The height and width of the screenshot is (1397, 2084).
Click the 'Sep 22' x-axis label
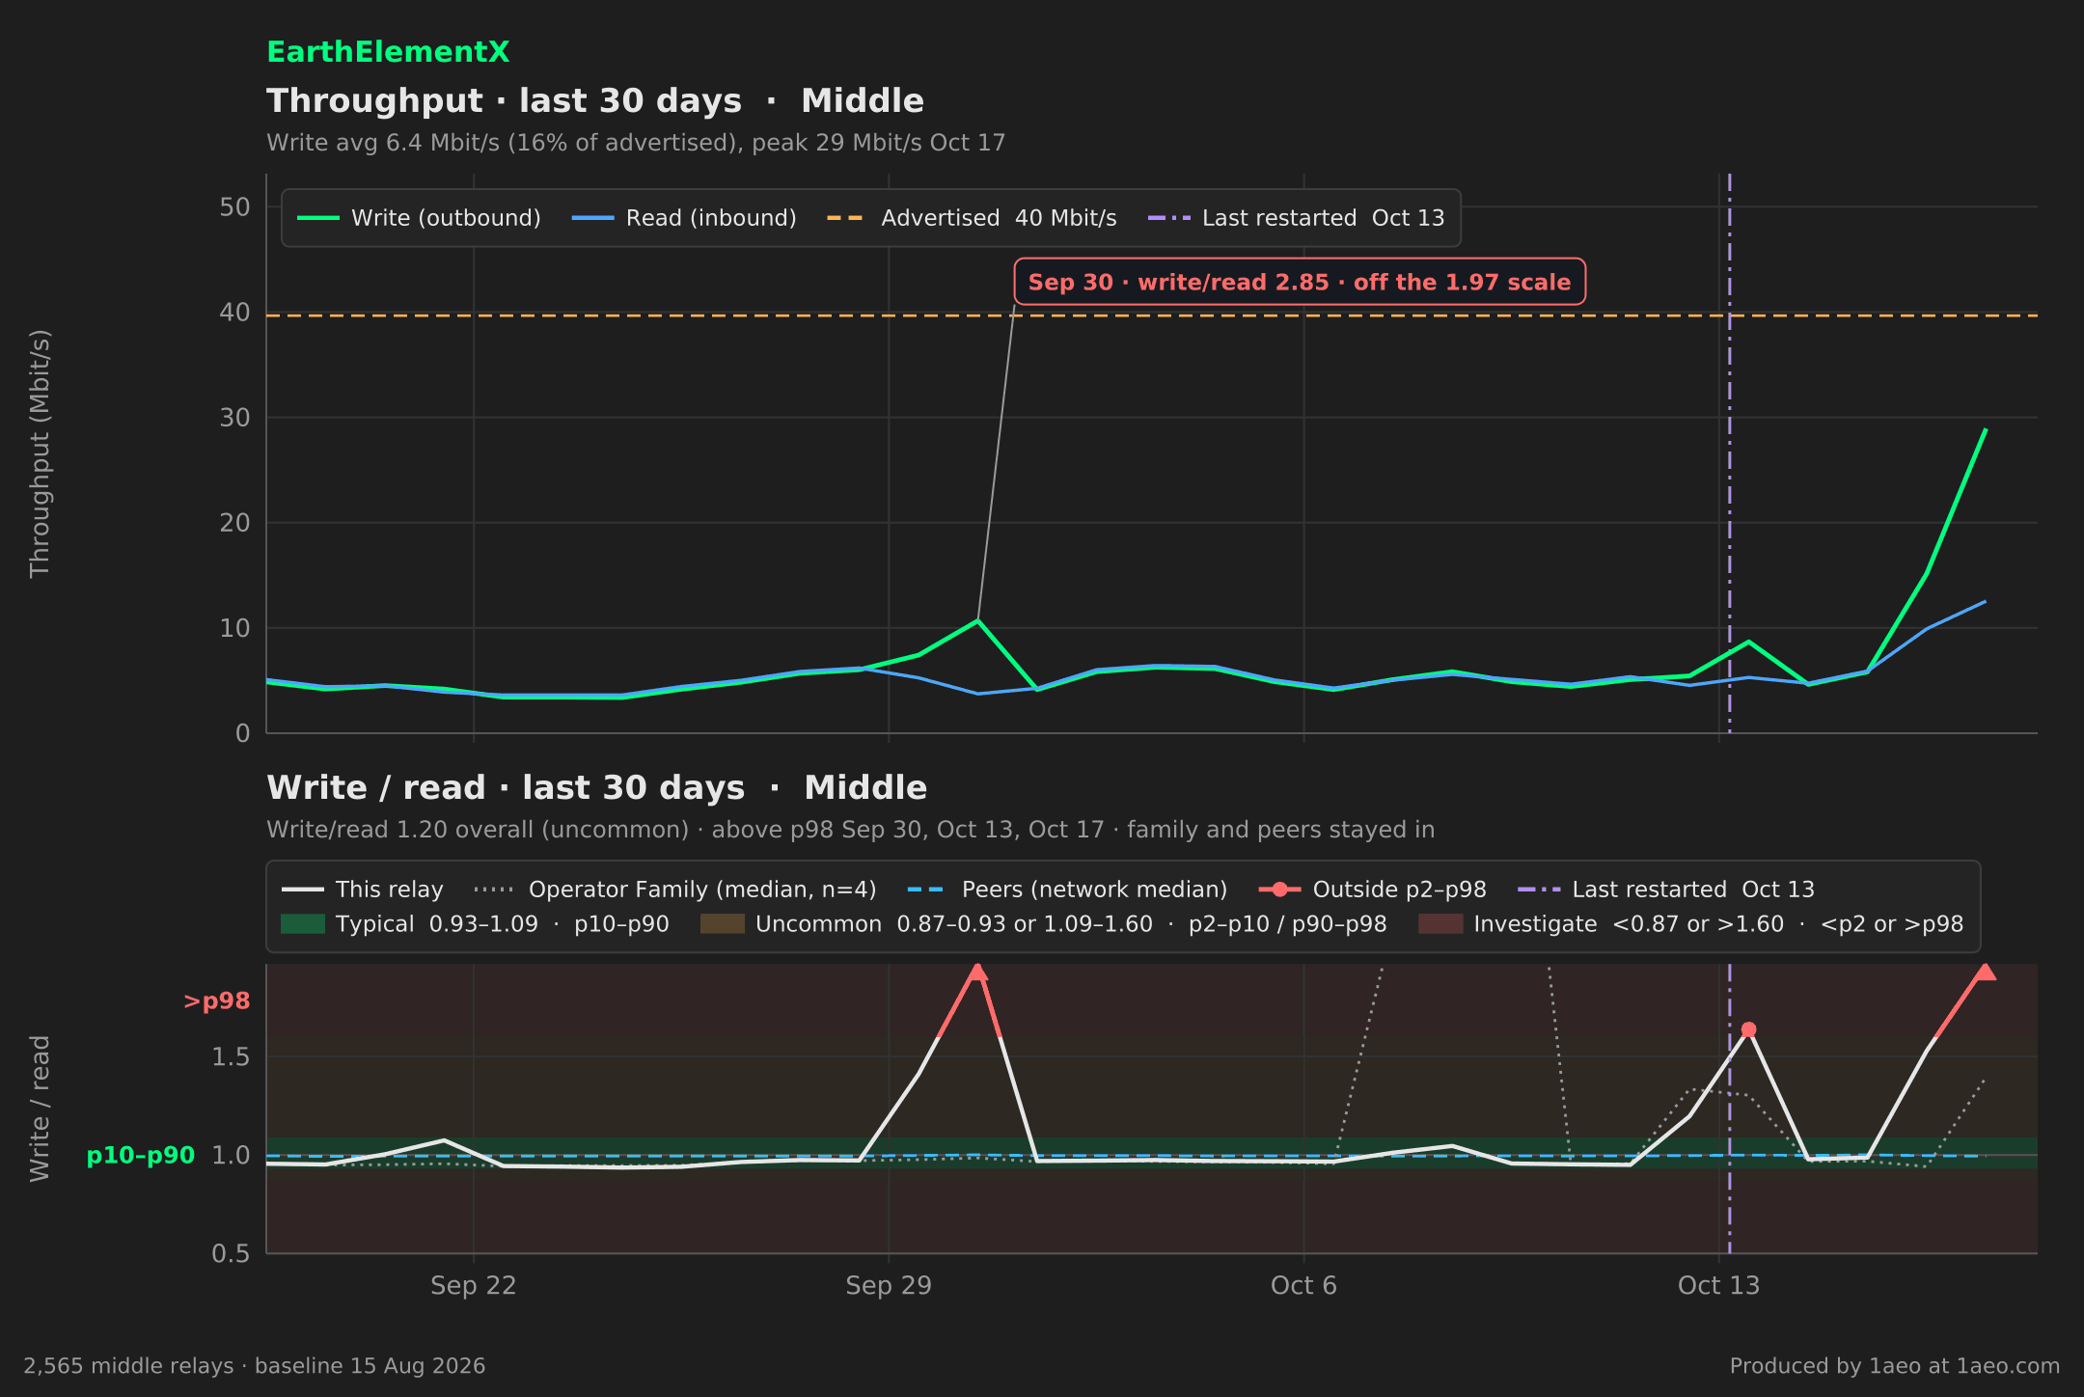pyautogui.click(x=474, y=1286)
